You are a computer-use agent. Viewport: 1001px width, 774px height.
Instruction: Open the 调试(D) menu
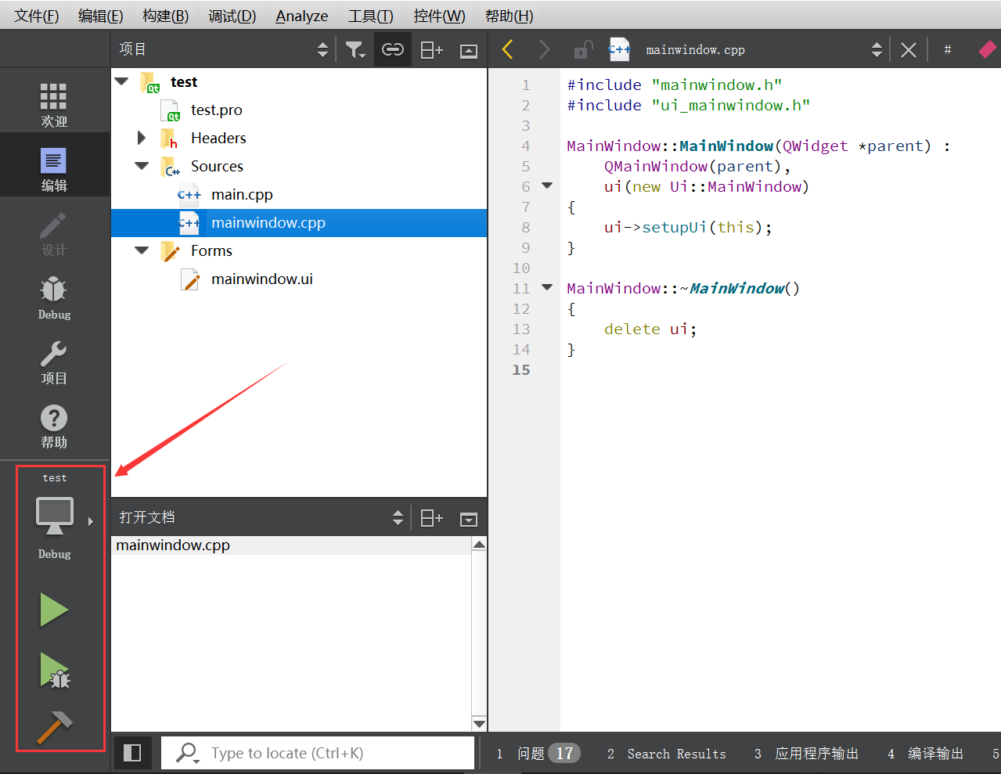(x=232, y=16)
